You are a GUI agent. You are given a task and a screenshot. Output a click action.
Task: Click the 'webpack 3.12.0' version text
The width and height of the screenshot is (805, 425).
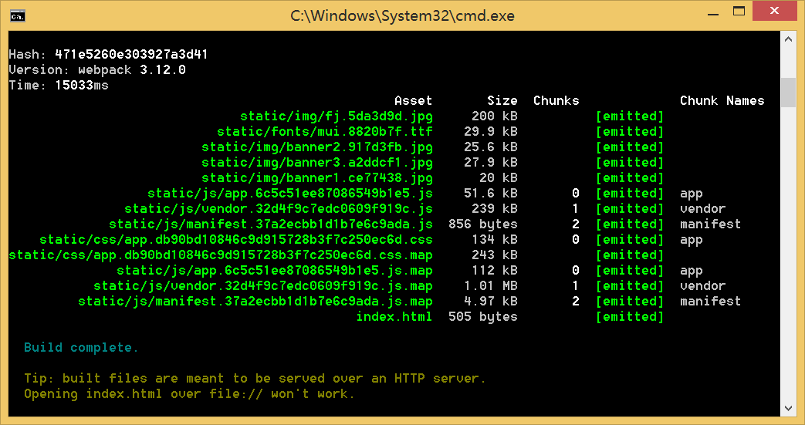[x=132, y=70]
